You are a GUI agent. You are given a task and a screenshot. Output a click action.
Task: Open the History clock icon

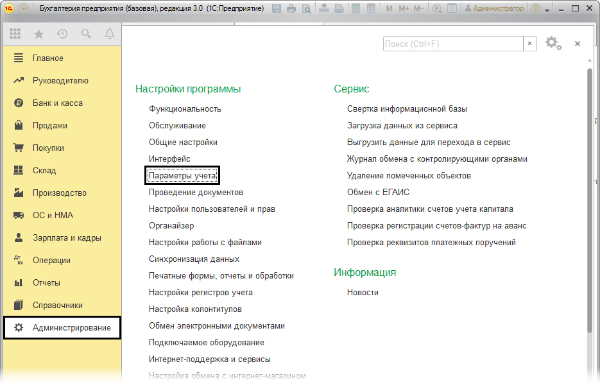tap(62, 34)
